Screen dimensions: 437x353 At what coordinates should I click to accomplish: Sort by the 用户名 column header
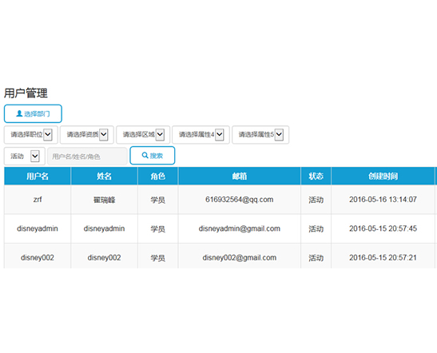[x=38, y=176]
